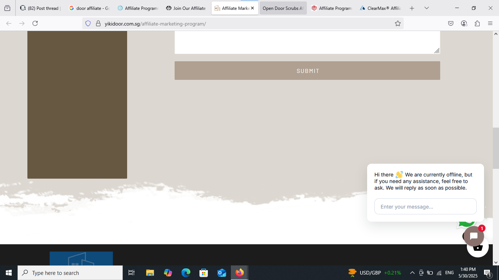
Task: Click inside the message textarea
Action: point(307,42)
